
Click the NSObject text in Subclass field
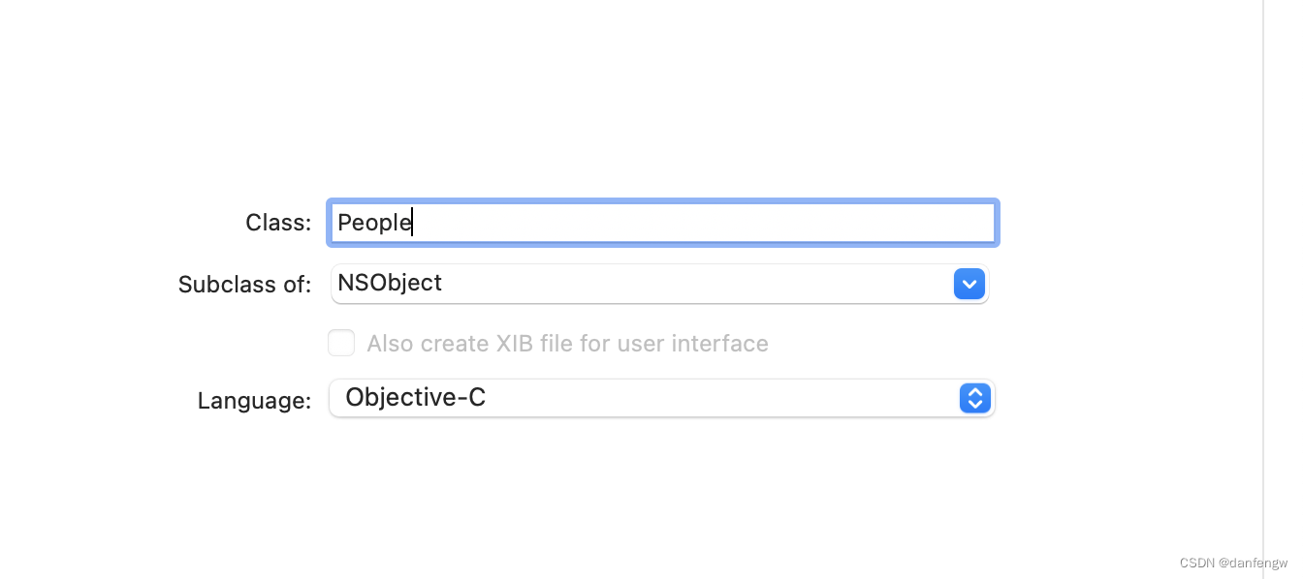pyautogui.click(x=390, y=283)
